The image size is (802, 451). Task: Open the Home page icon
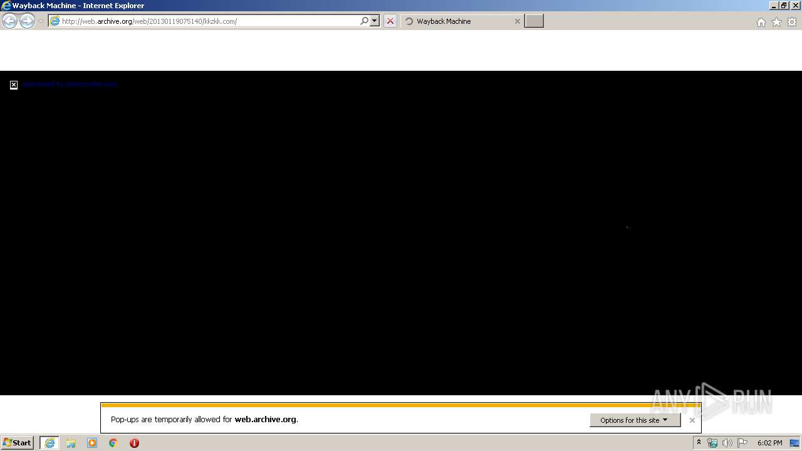[x=761, y=22]
